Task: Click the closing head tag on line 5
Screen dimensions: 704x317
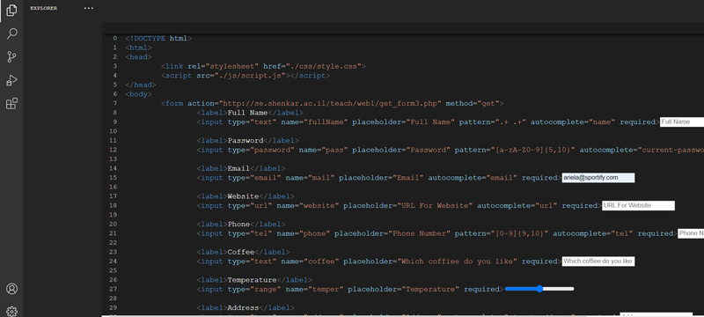Action: pos(141,85)
